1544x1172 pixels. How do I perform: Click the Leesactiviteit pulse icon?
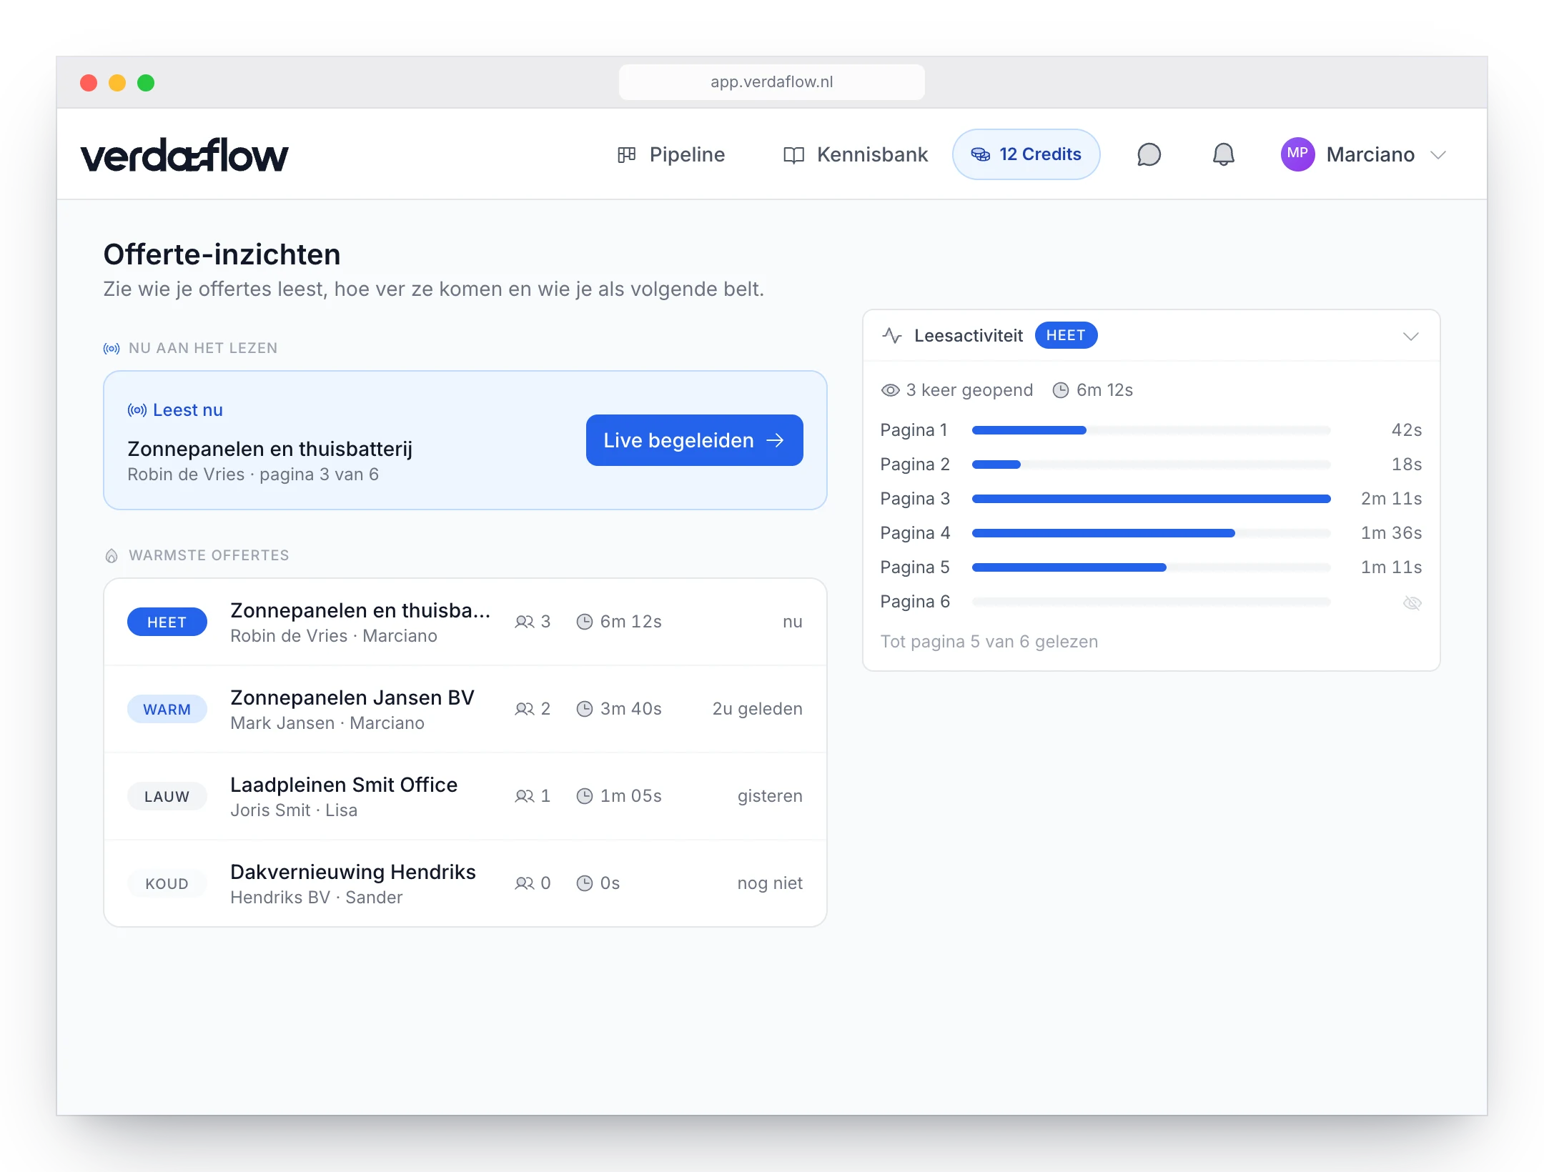pyautogui.click(x=891, y=335)
